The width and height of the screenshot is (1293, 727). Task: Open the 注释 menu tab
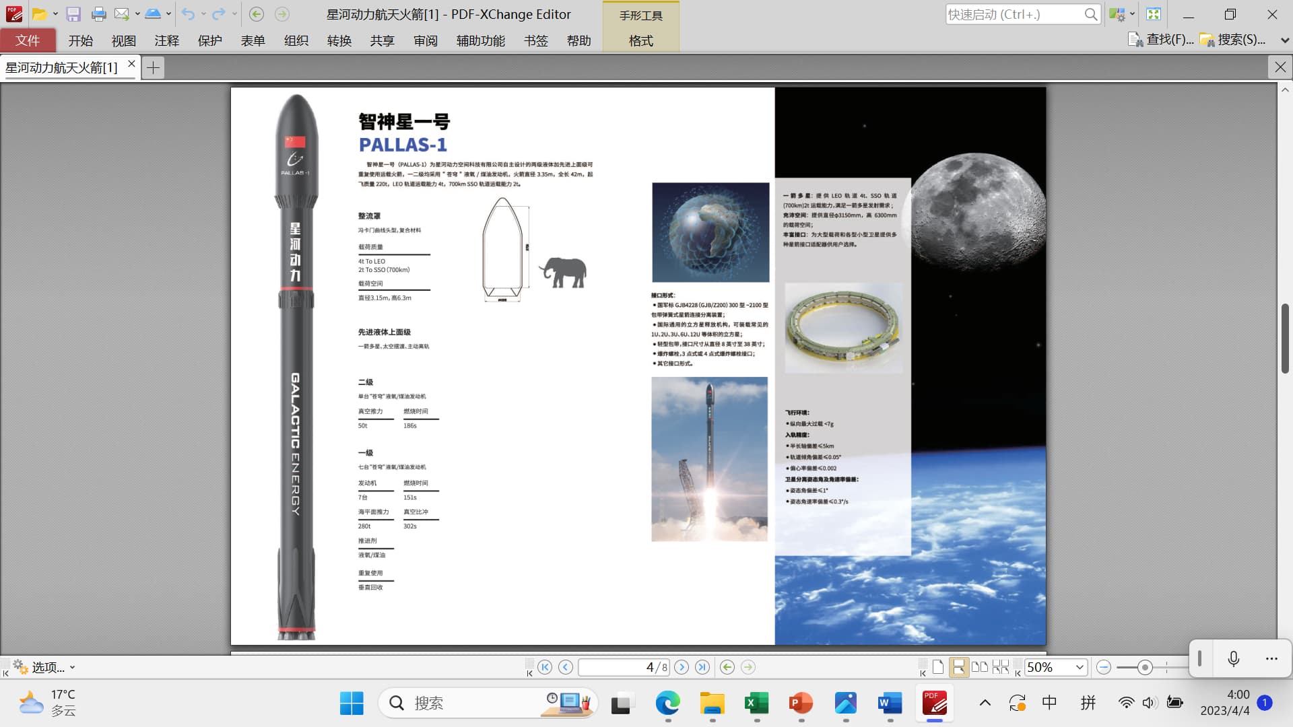(166, 40)
